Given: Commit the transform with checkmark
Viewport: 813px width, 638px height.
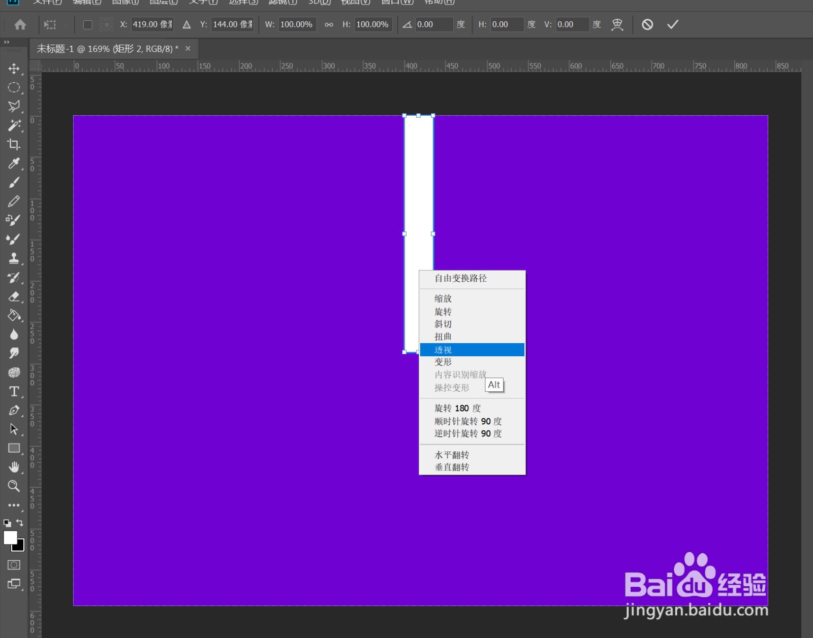Looking at the screenshot, I should click(x=673, y=24).
